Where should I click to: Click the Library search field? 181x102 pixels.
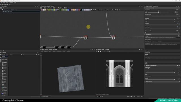(x=15, y=54)
